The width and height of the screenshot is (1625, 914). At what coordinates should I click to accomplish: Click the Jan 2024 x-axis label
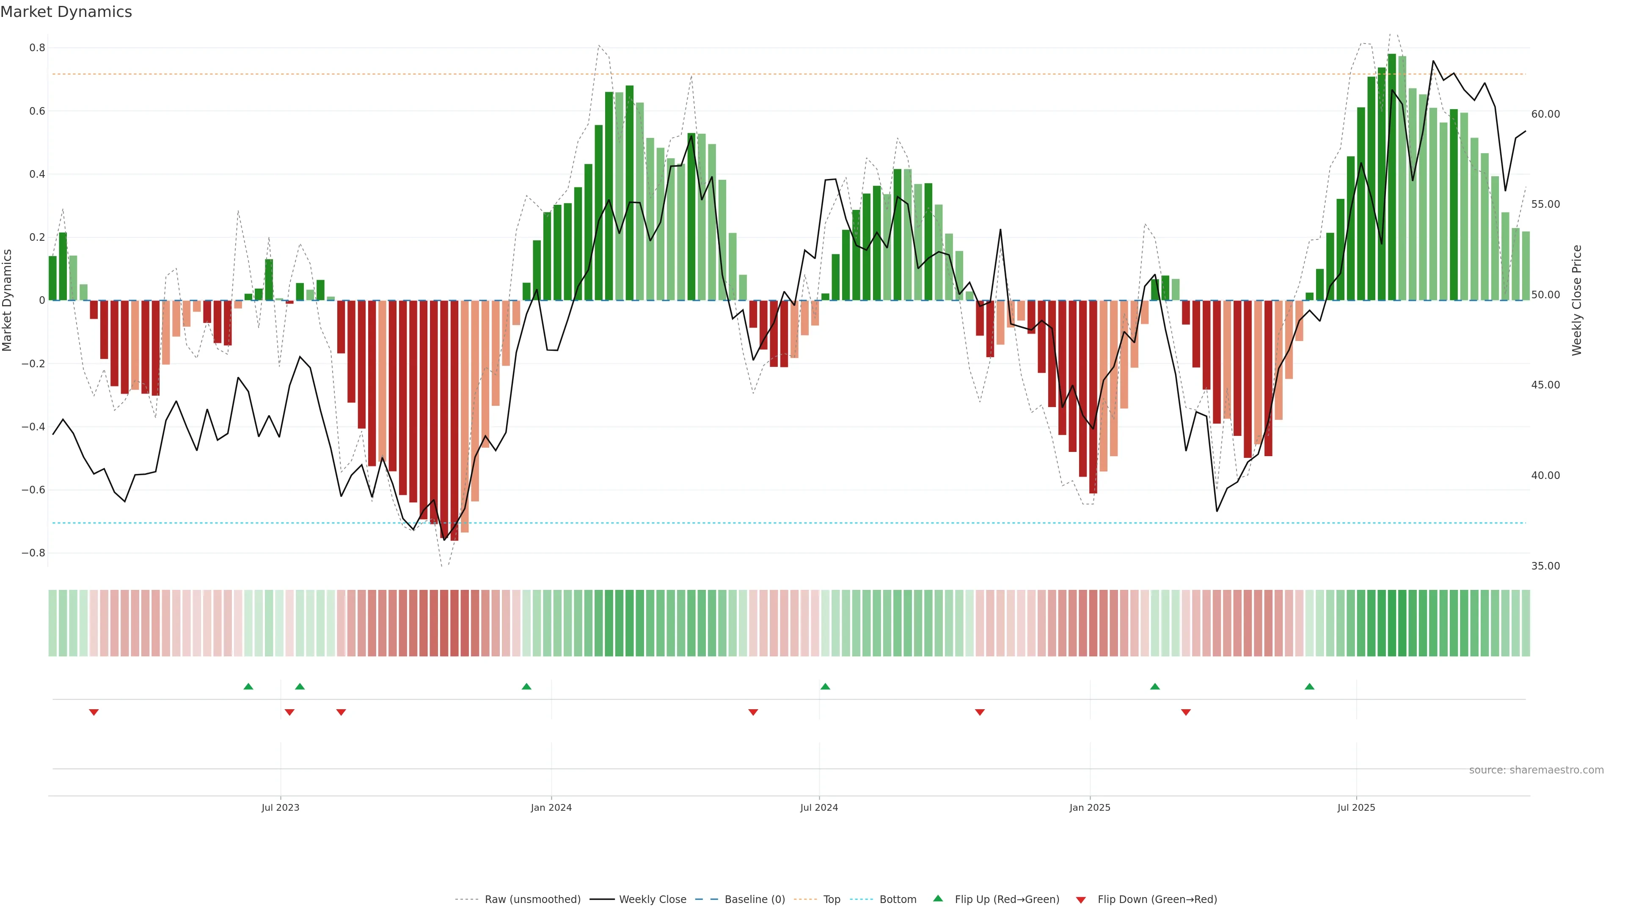(x=551, y=807)
